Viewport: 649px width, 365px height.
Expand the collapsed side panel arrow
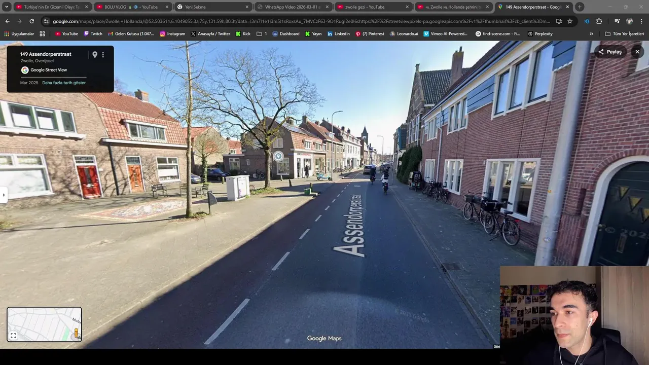coord(3,195)
